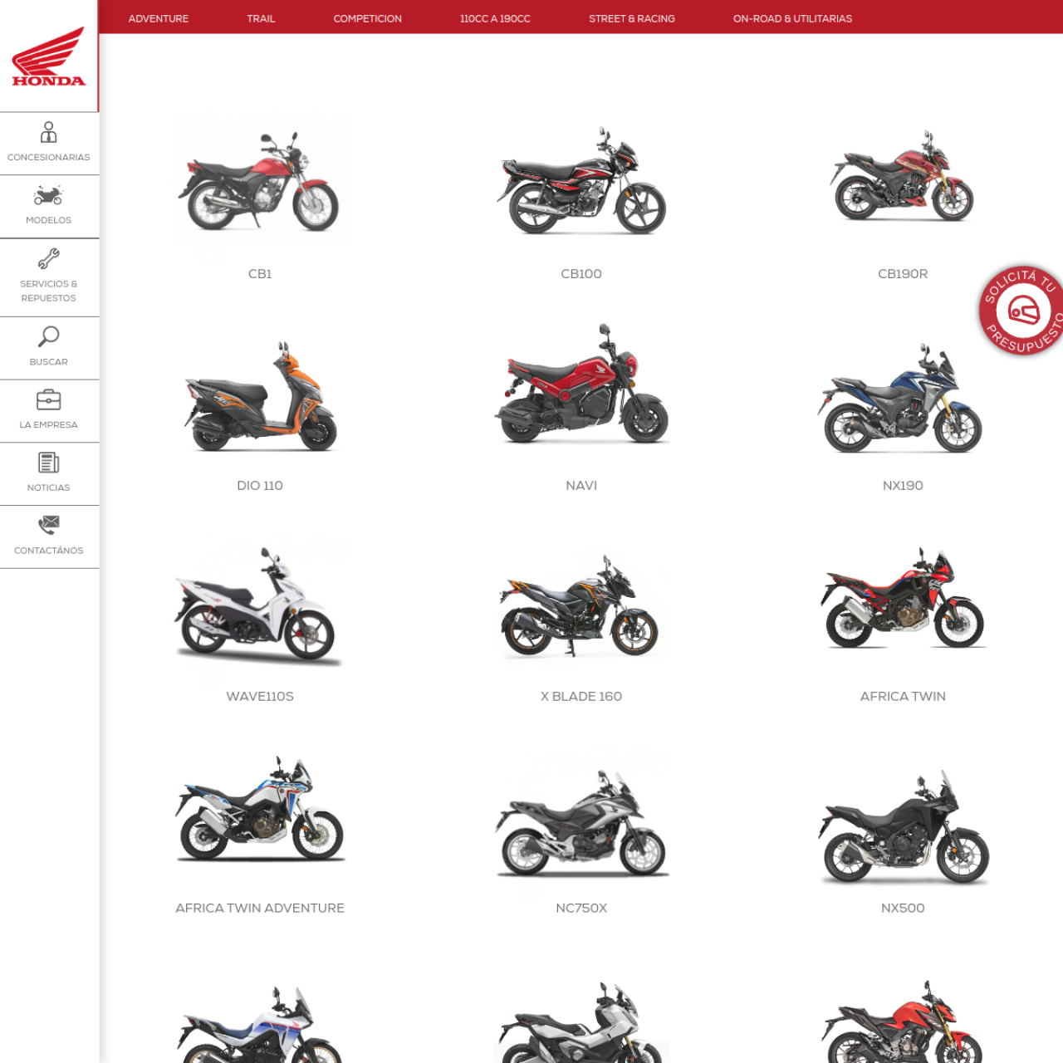The width and height of the screenshot is (1063, 1063).
Task: Click the WAVE110S model name link
Action: [x=260, y=697]
